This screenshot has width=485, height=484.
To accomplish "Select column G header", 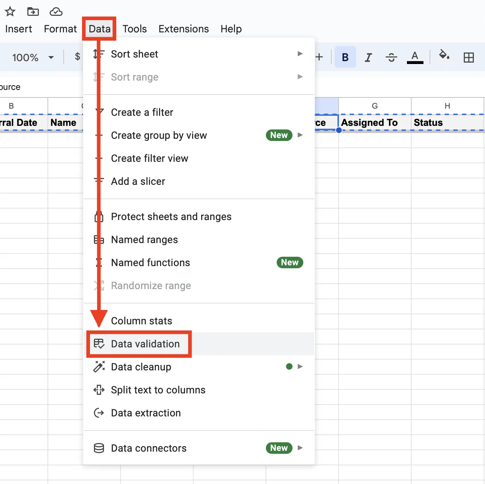I will 375,106.
